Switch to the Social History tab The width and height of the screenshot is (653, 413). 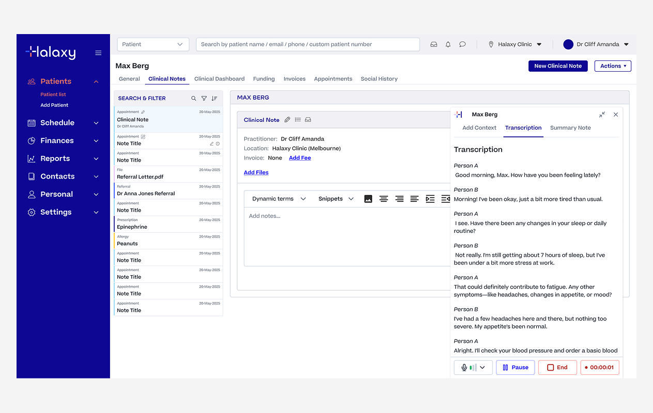click(379, 79)
